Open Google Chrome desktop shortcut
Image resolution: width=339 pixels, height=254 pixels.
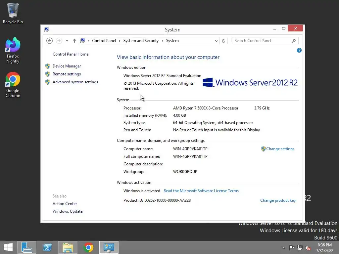coord(13,85)
